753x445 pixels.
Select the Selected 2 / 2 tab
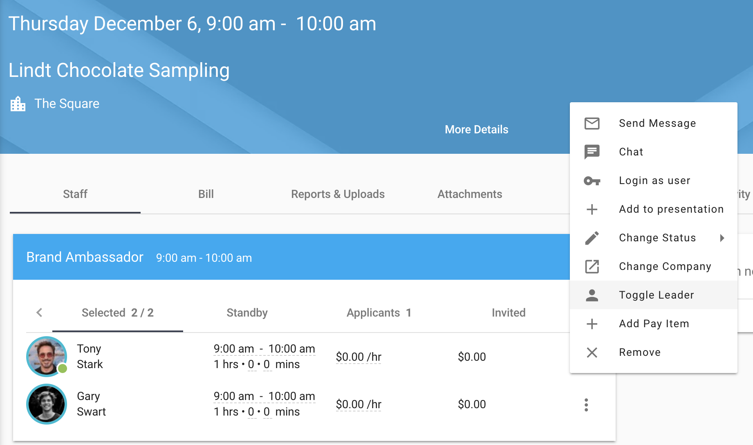coord(118,313)
